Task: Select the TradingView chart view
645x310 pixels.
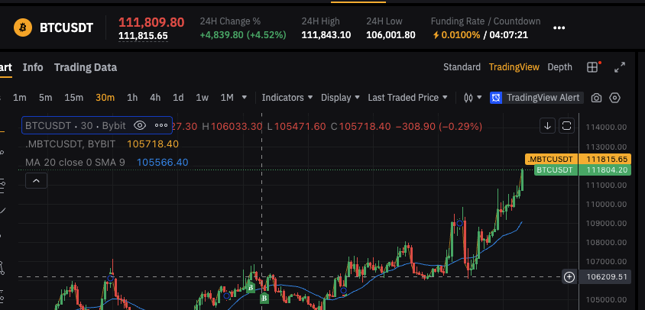Action: click(x=514, y=67)
